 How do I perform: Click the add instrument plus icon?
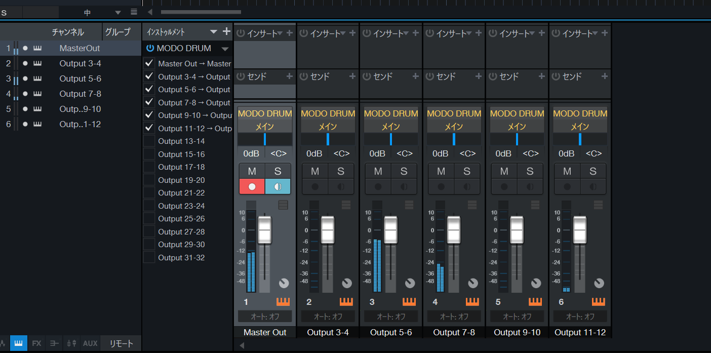(226, 32)
